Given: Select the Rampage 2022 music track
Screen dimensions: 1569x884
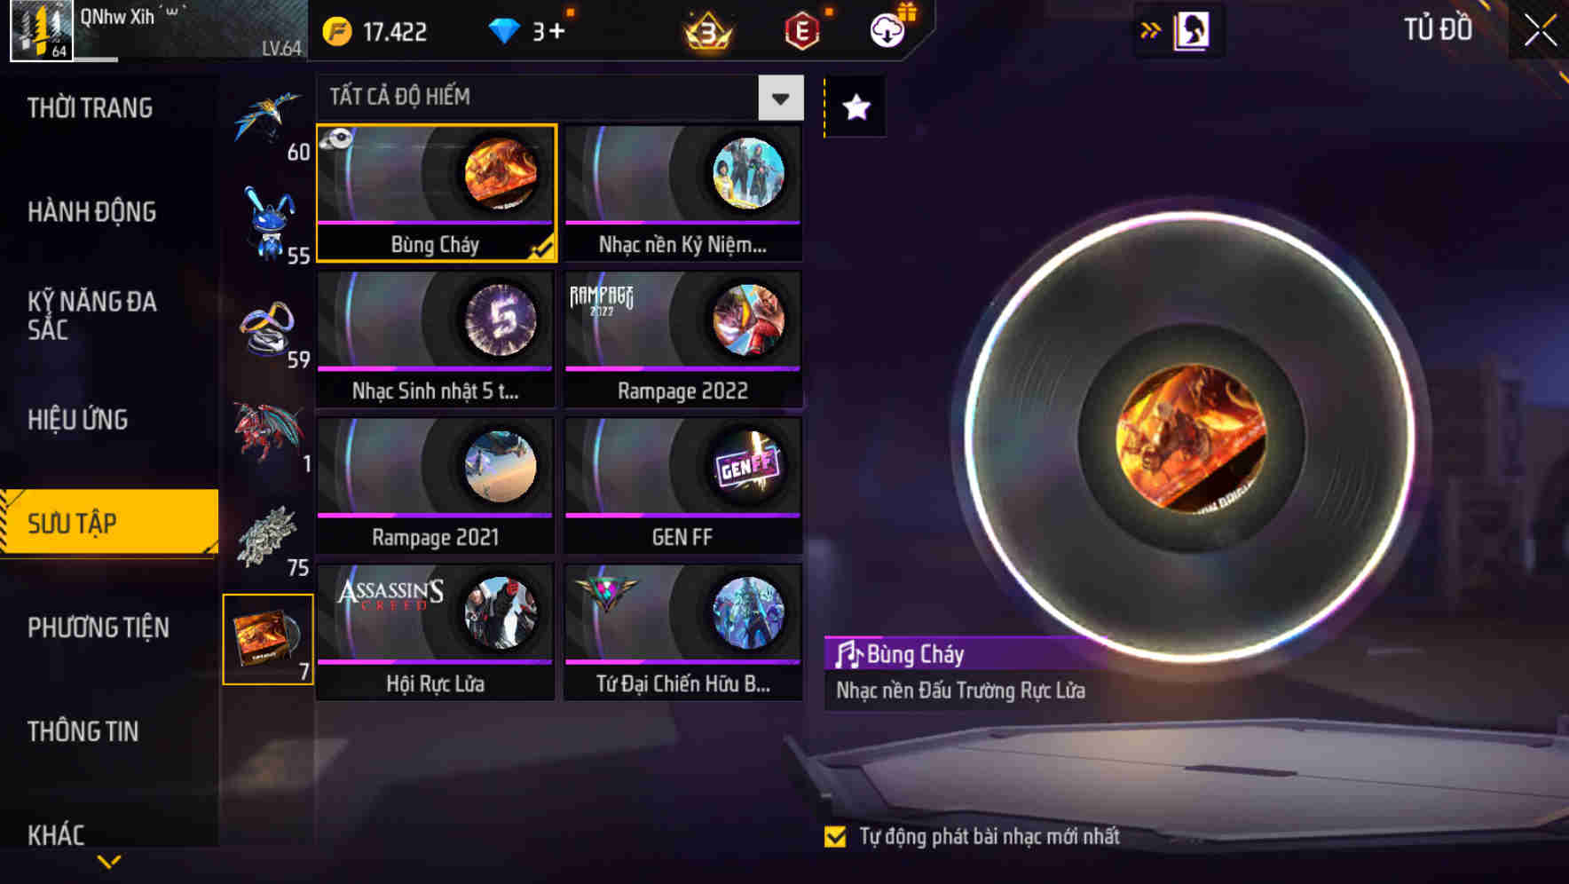Looking at the screenshot, I should (682, 340).
